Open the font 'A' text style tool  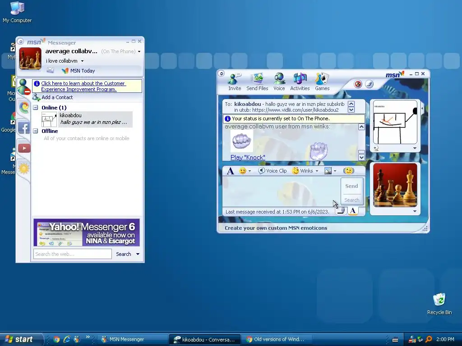click(x=231, y=171)
